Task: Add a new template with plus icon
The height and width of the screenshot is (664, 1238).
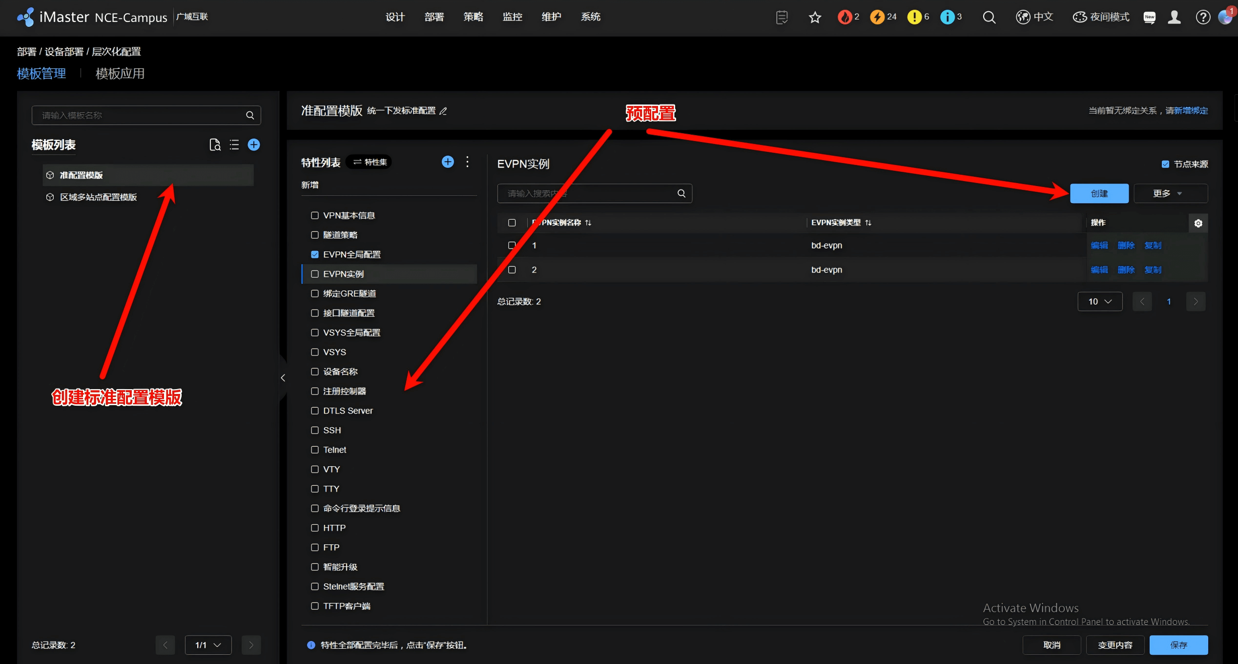Action: [254, 145]
